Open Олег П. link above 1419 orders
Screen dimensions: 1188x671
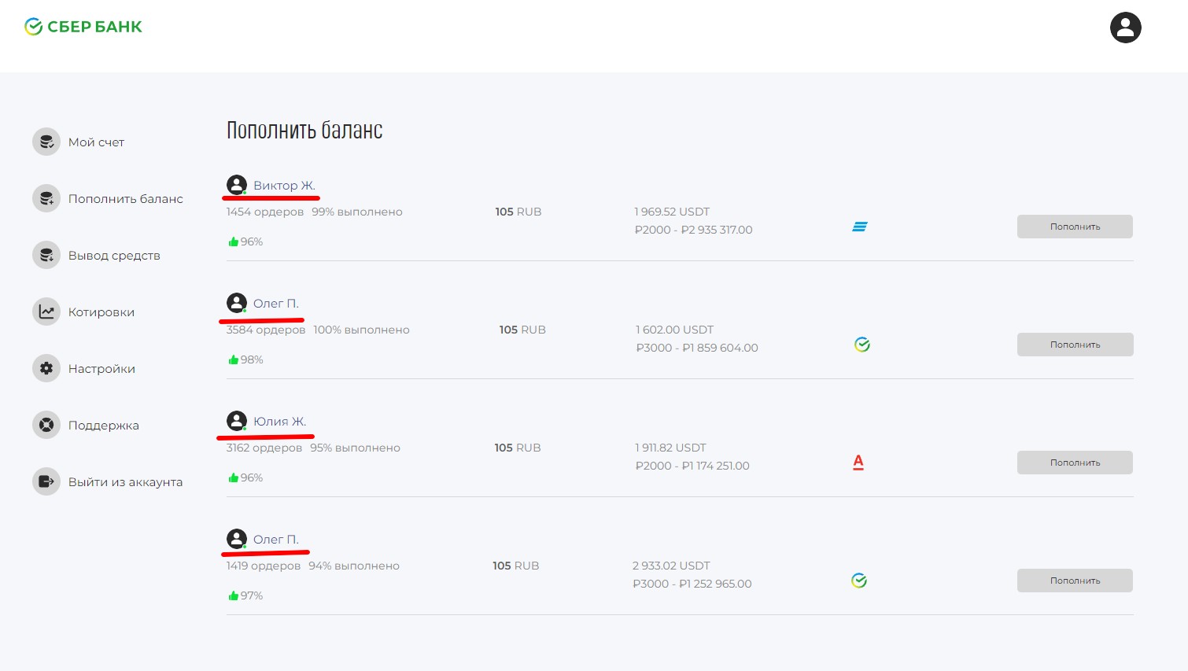click(x=275, y=540)
